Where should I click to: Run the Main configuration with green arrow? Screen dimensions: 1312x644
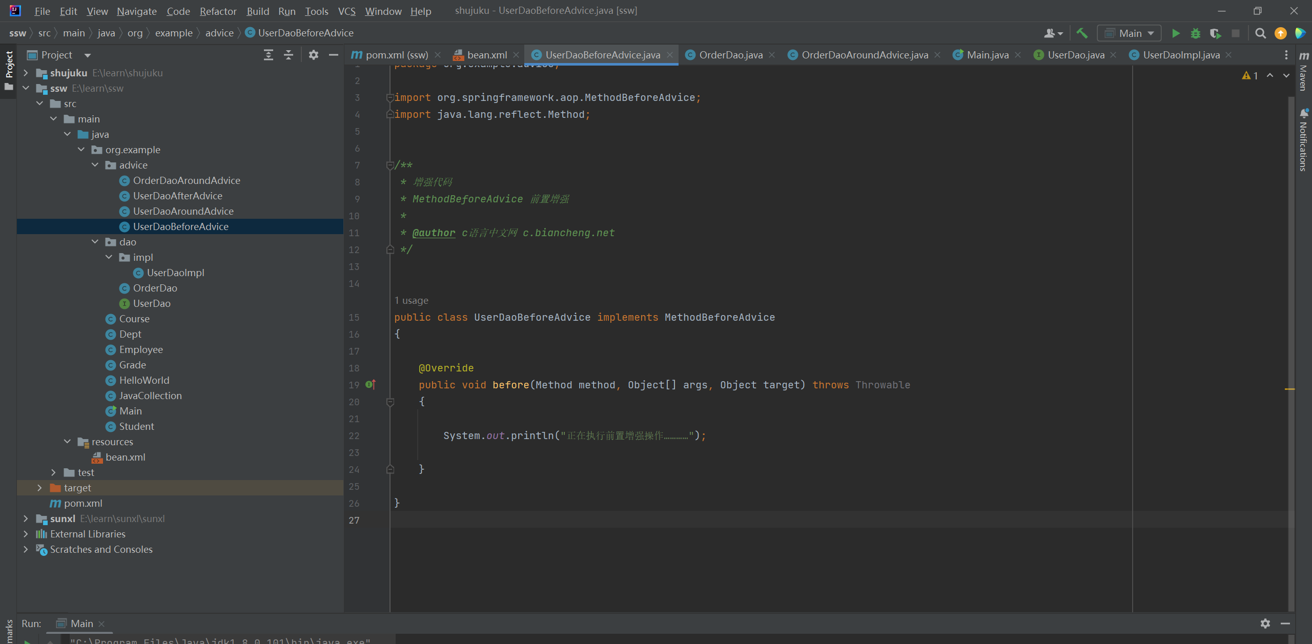[1176, 33]
